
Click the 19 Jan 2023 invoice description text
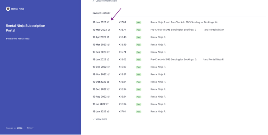coord(187,59)
